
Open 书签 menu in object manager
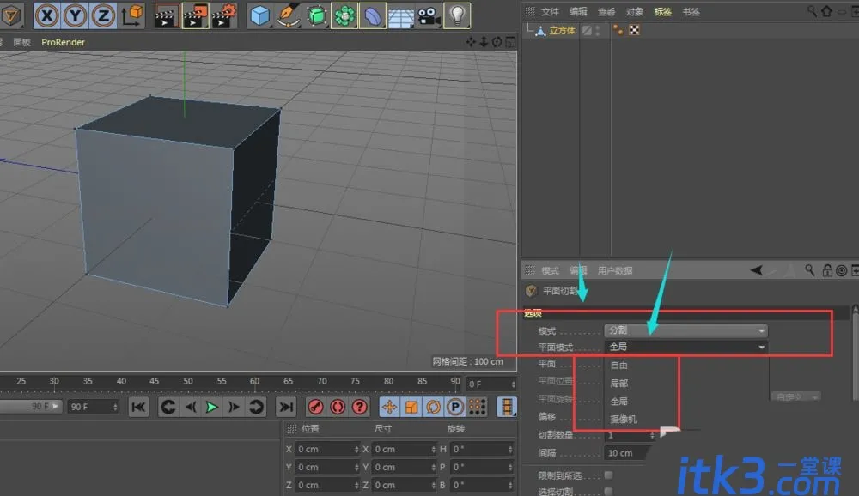[x=691, y=11]
